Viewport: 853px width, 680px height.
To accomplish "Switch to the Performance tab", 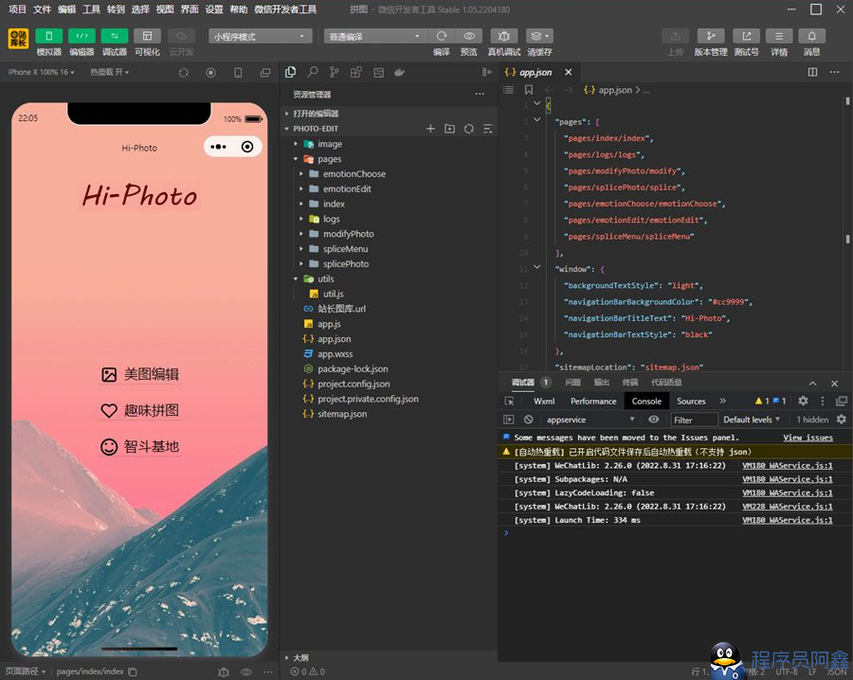I will click(593, 402).
